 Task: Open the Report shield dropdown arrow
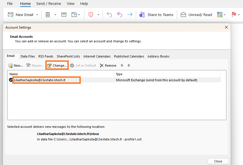[98, 15]
